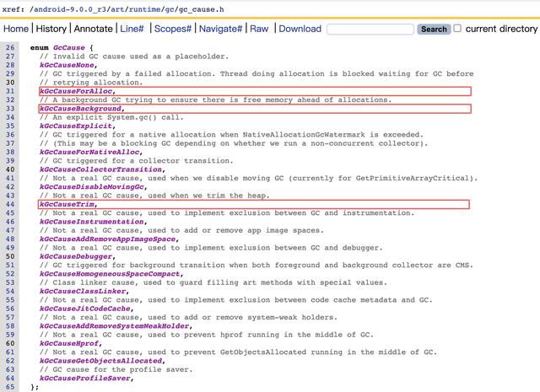Viewport: 540px width, 392px height.
Task: Open art folder in the xref path
Action: 117,9
